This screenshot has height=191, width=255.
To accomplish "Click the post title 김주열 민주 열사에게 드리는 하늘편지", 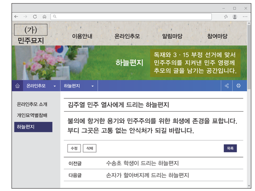I will tap(118, 105).
